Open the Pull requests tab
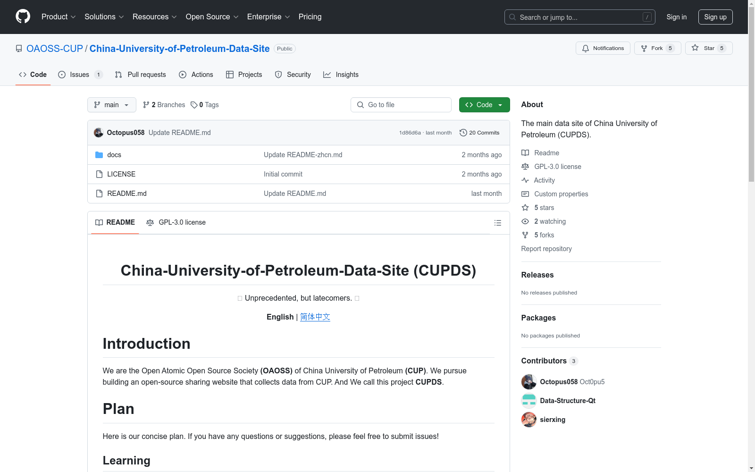 (x=140, y=75)
